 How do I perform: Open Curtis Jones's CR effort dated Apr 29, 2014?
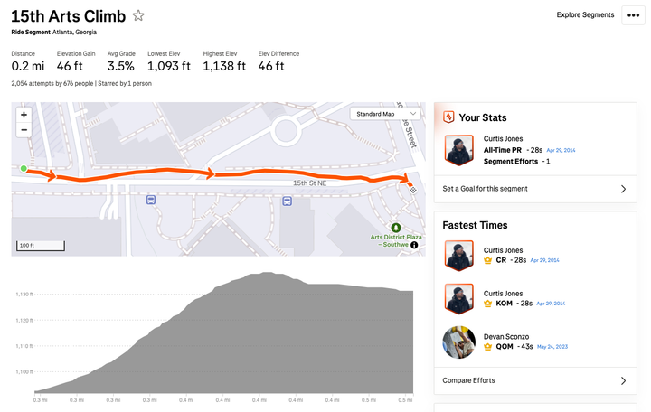(x=544, y=260)
